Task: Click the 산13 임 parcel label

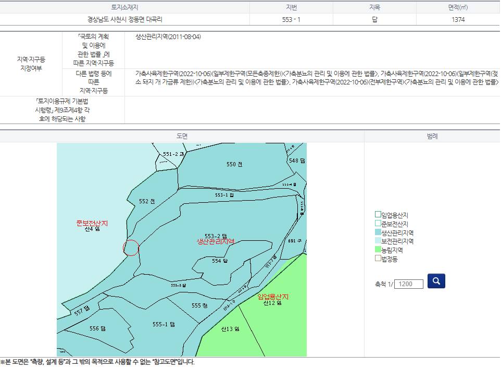Action: coord(230,329)
